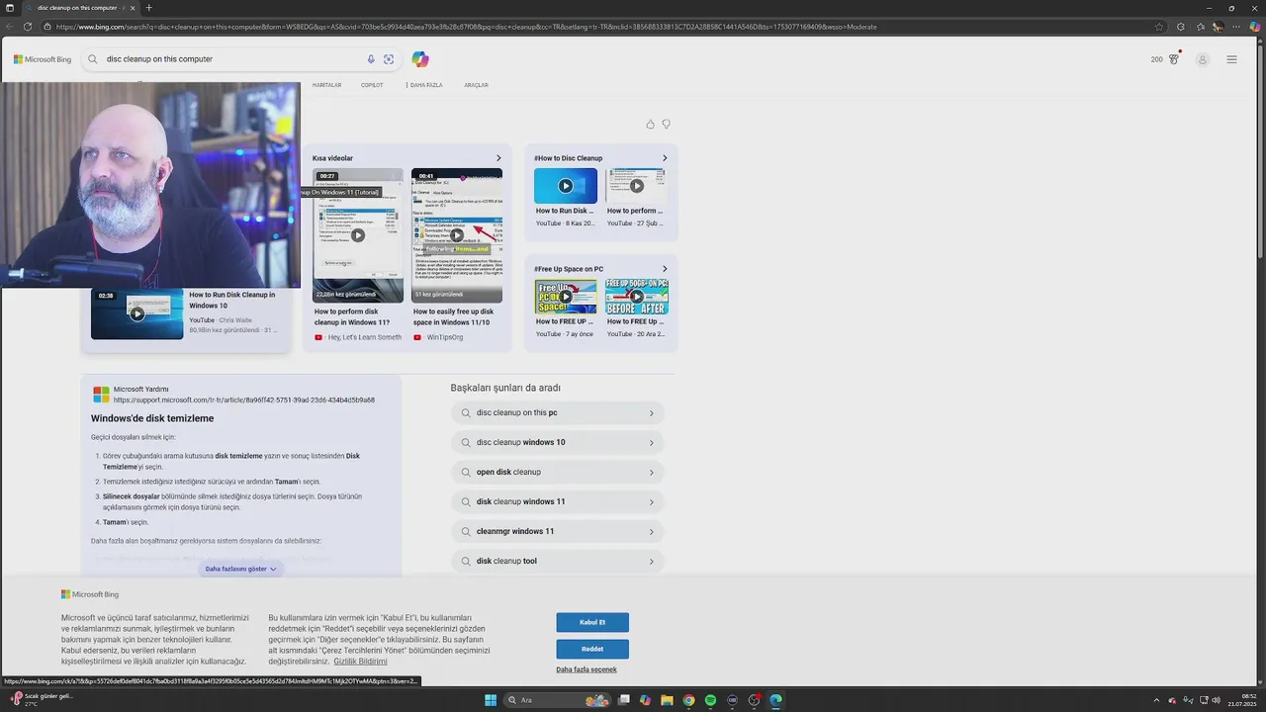The width and height of the screenshot is (1266, 712).
Task: Open Spotify from the taskbar
Action: point(710,700)
